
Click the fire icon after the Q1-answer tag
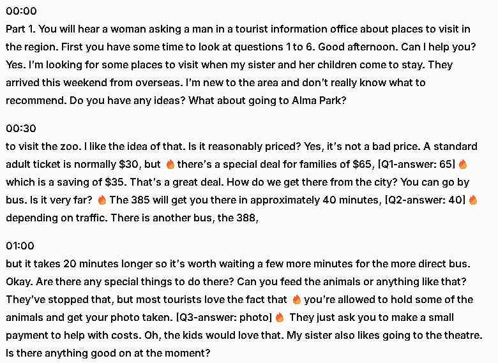click(x=463, y=165)
